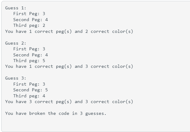Click the 'Guess 1:' heading text
The height and width of the screenshot is (132, 190).
(x=16, y=8)
